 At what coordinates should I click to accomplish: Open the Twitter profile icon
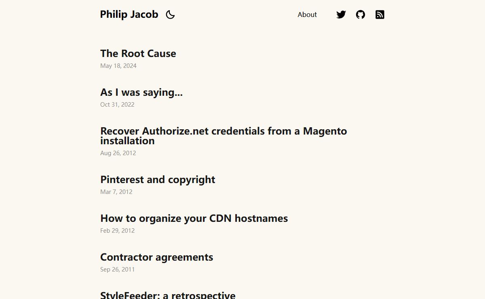point(341,15)
